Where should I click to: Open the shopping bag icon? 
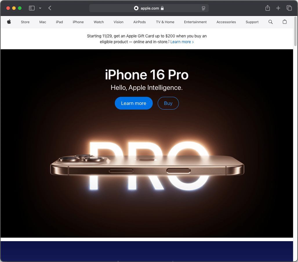285,22
